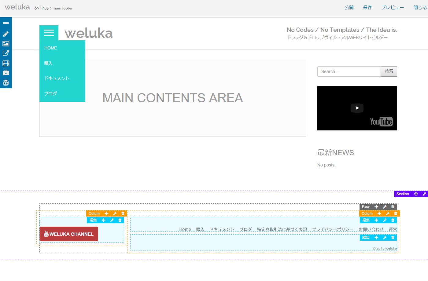428x281 pixels.
Task: Open wrench settings of footer links widget
Action: tap(385, 220)
